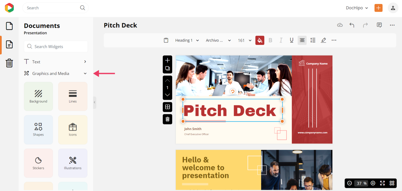The height and width of the screenshot is (191, 402).
Task: Click the cloud save status icon
Action: (x=340, y=25)
